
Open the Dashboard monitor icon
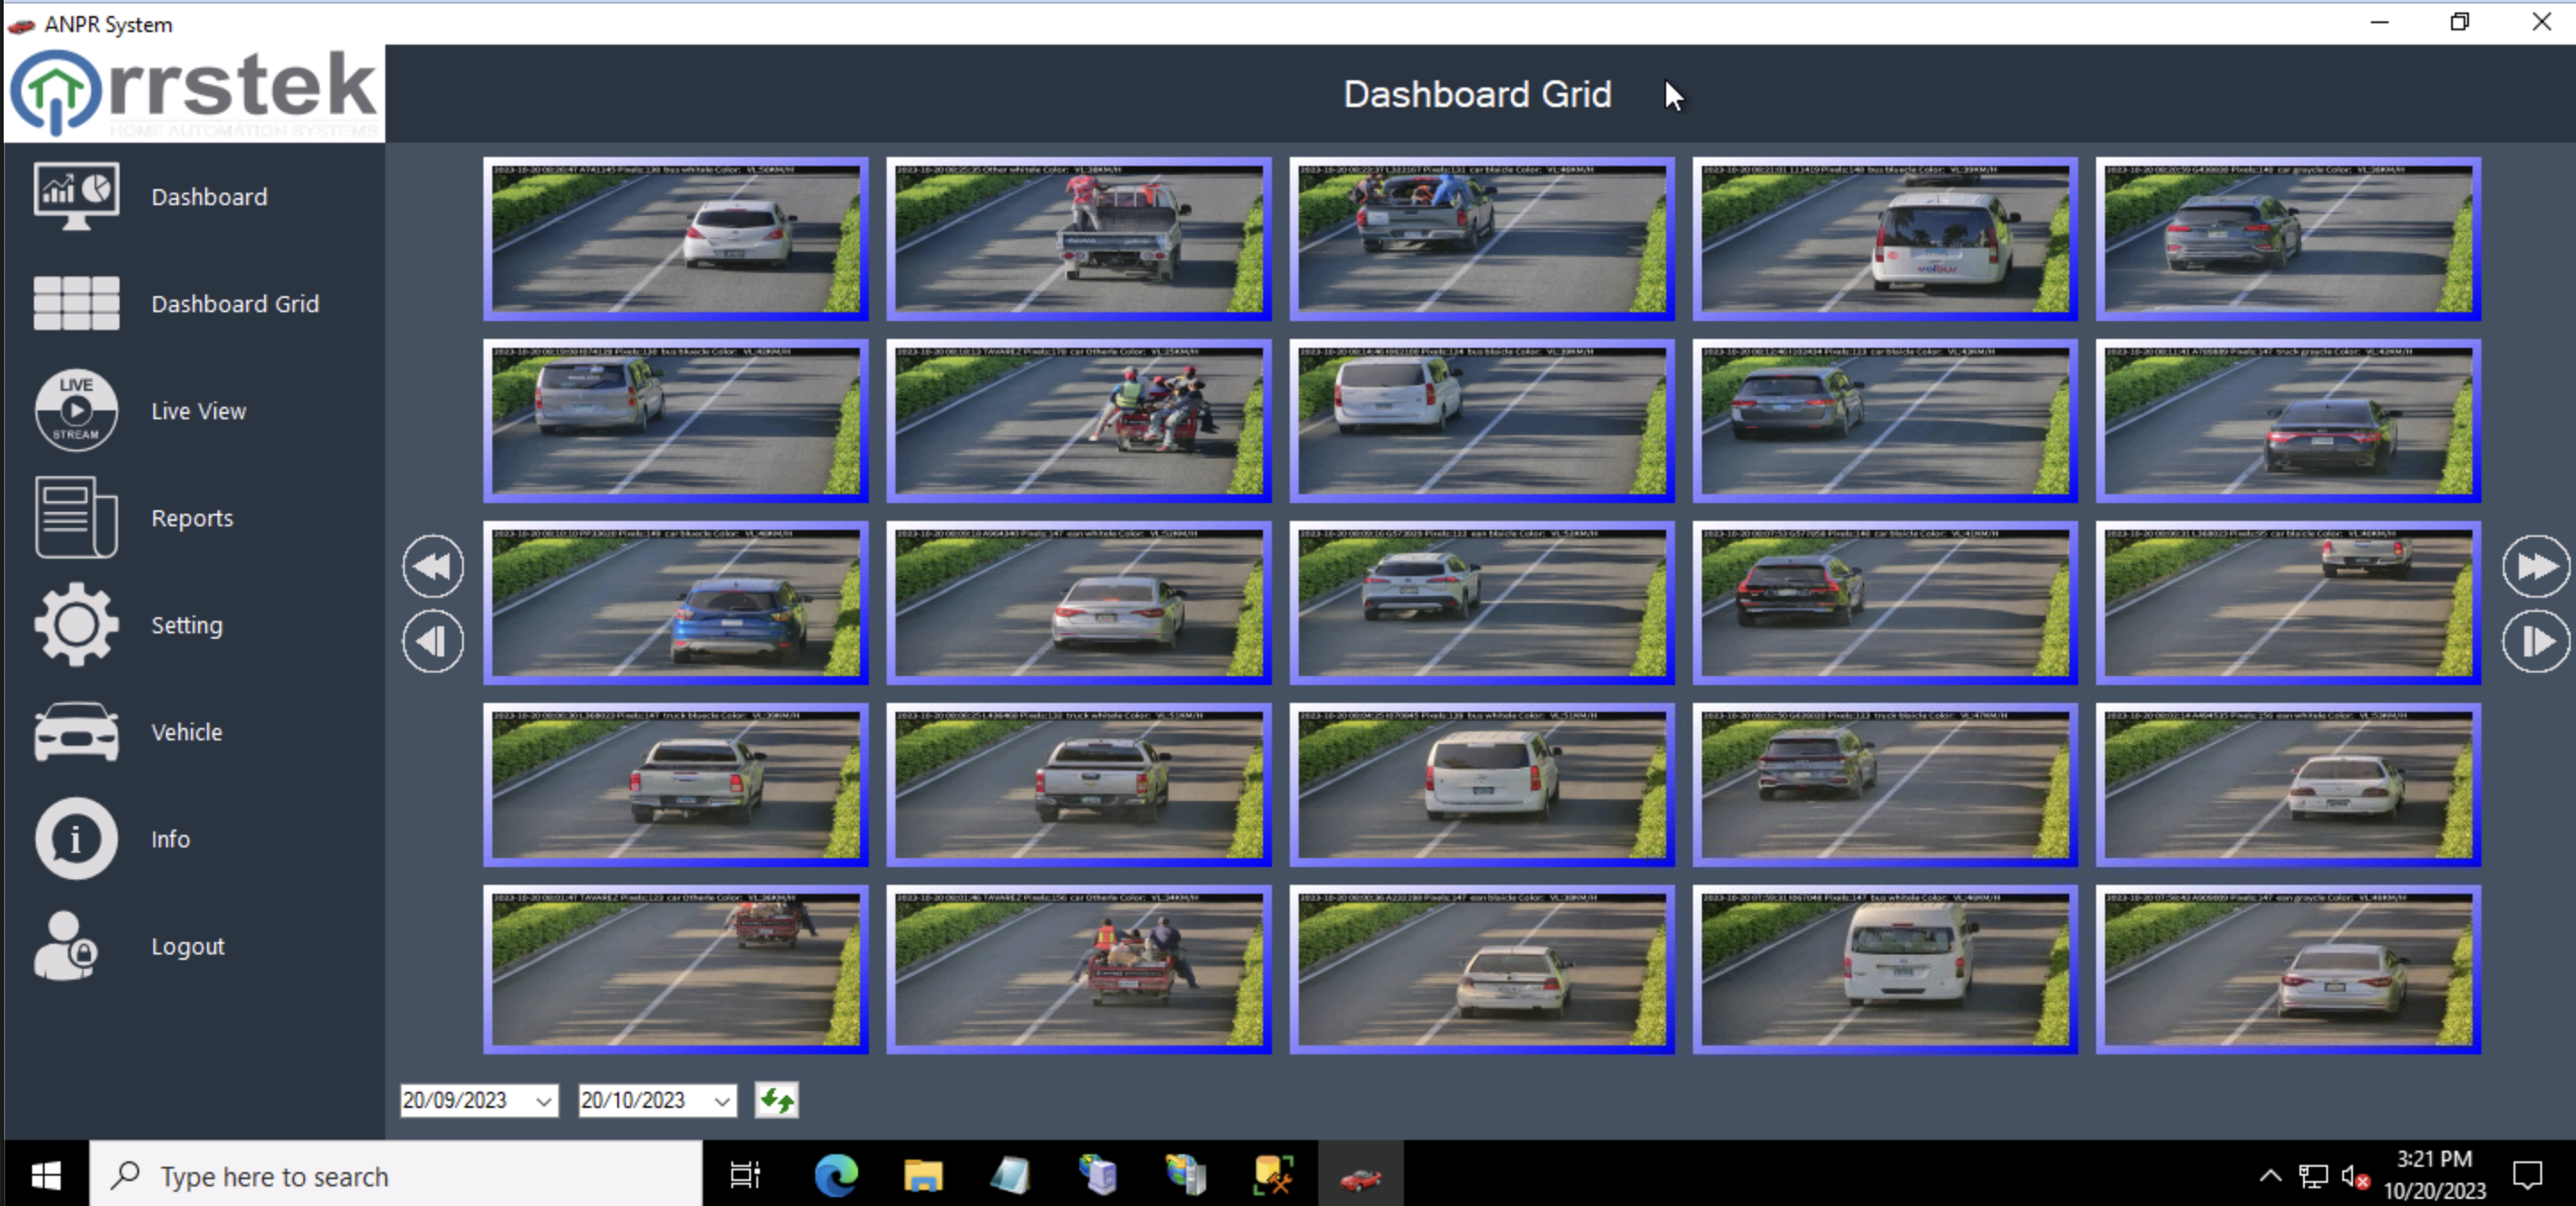click(x=76, y=196)
